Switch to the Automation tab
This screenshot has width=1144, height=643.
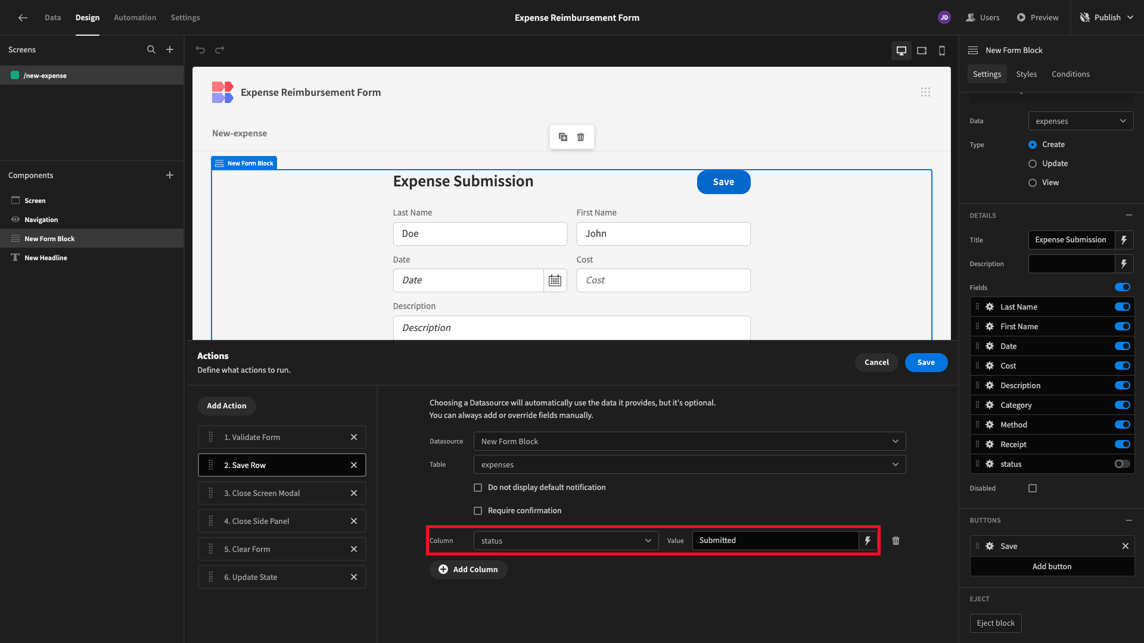[x=135, y=17]
